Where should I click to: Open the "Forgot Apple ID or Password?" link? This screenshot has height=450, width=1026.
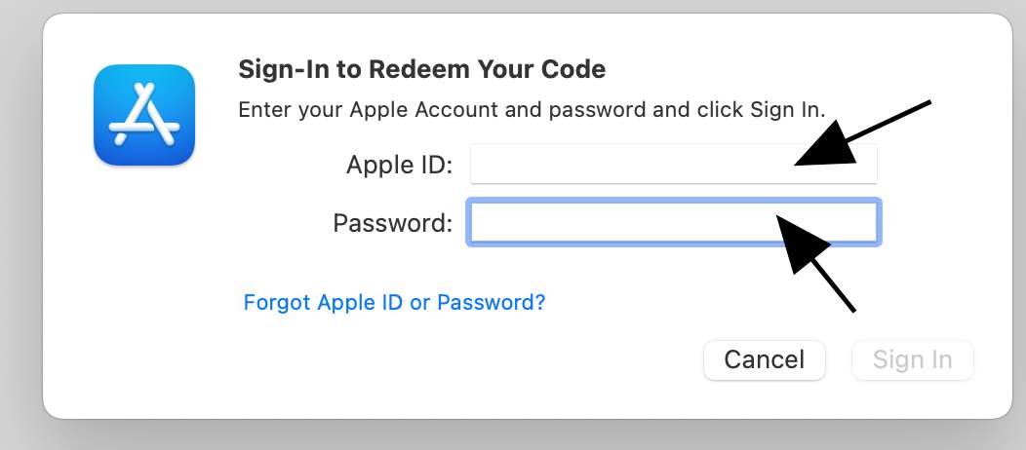pos(394,302)
